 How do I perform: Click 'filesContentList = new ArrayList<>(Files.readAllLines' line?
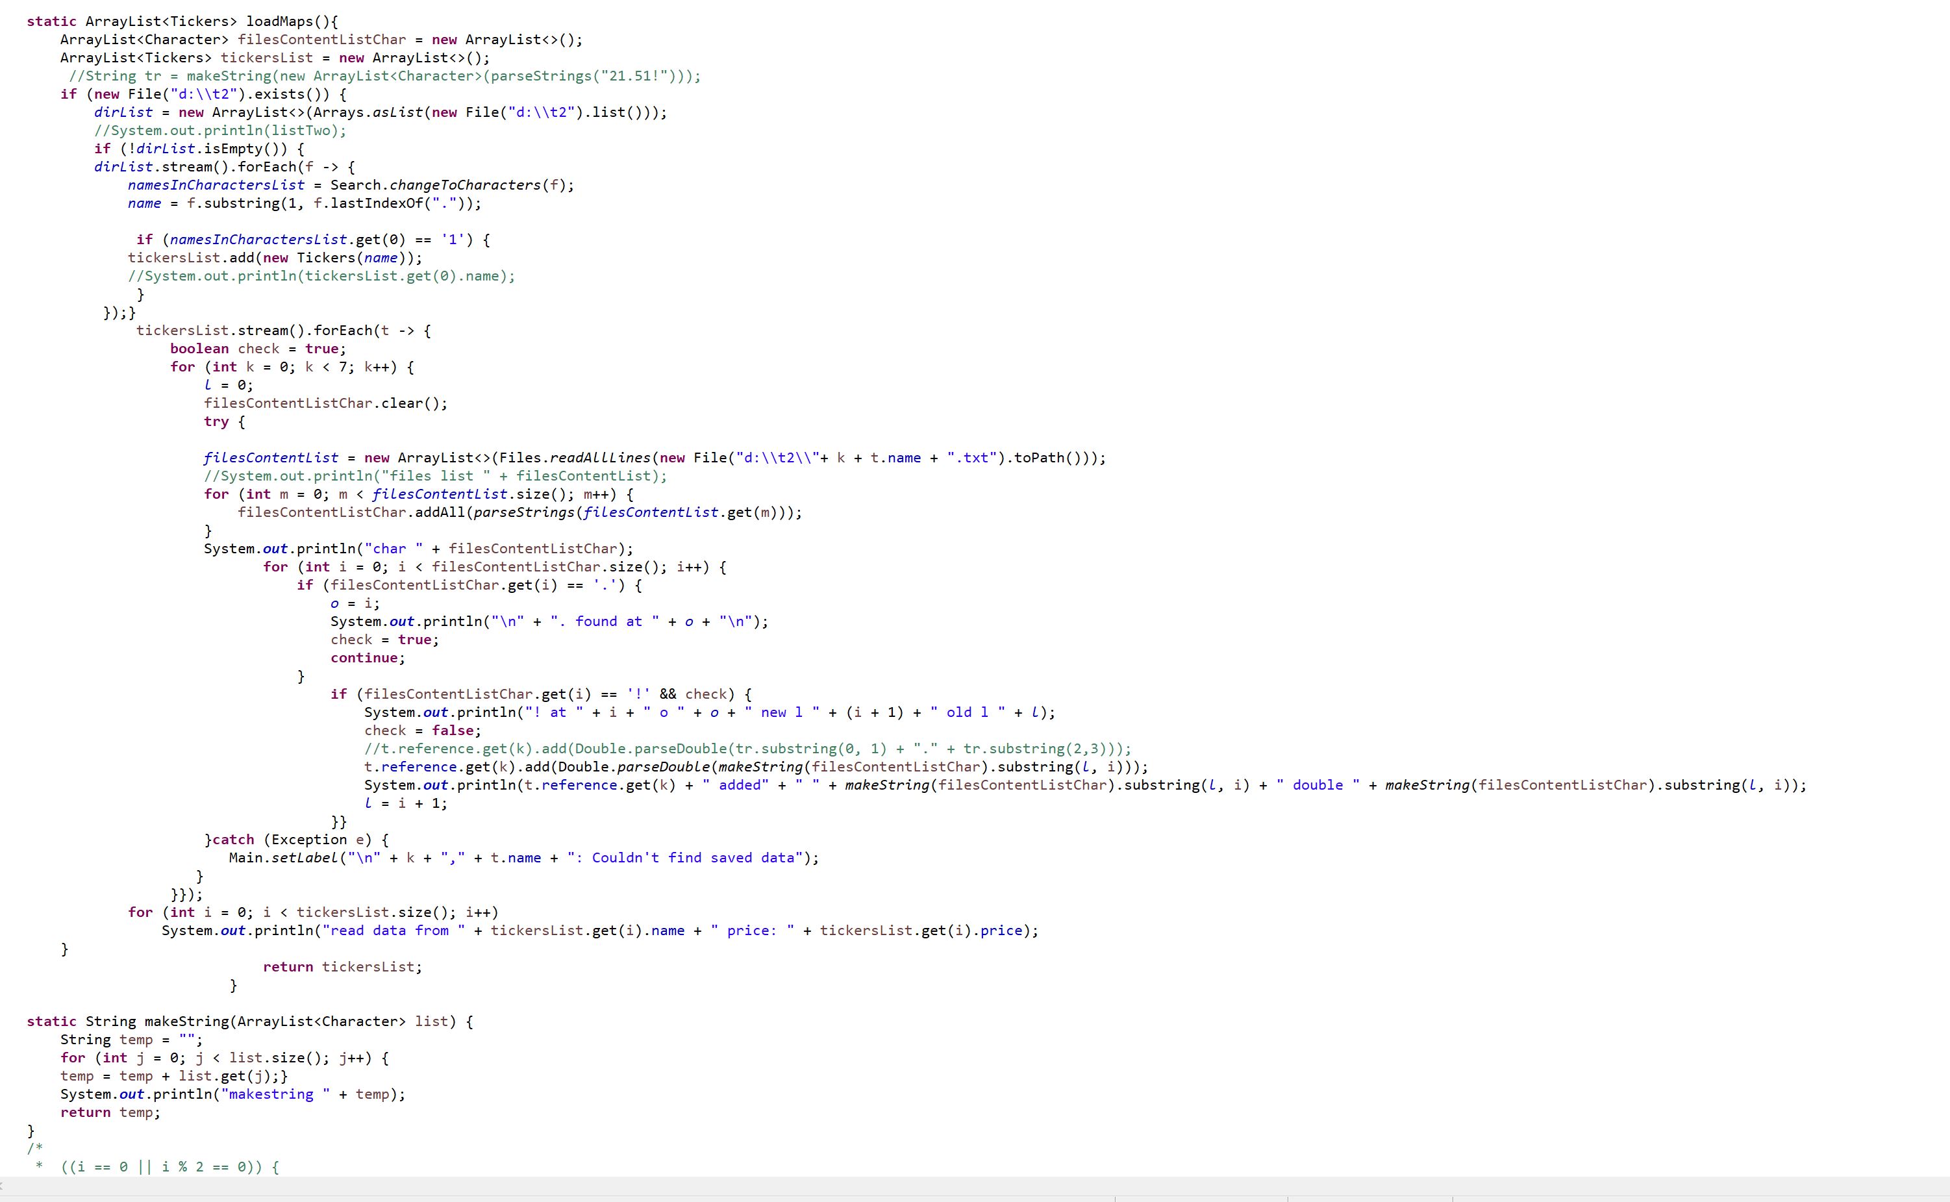[x=655, y=458]
